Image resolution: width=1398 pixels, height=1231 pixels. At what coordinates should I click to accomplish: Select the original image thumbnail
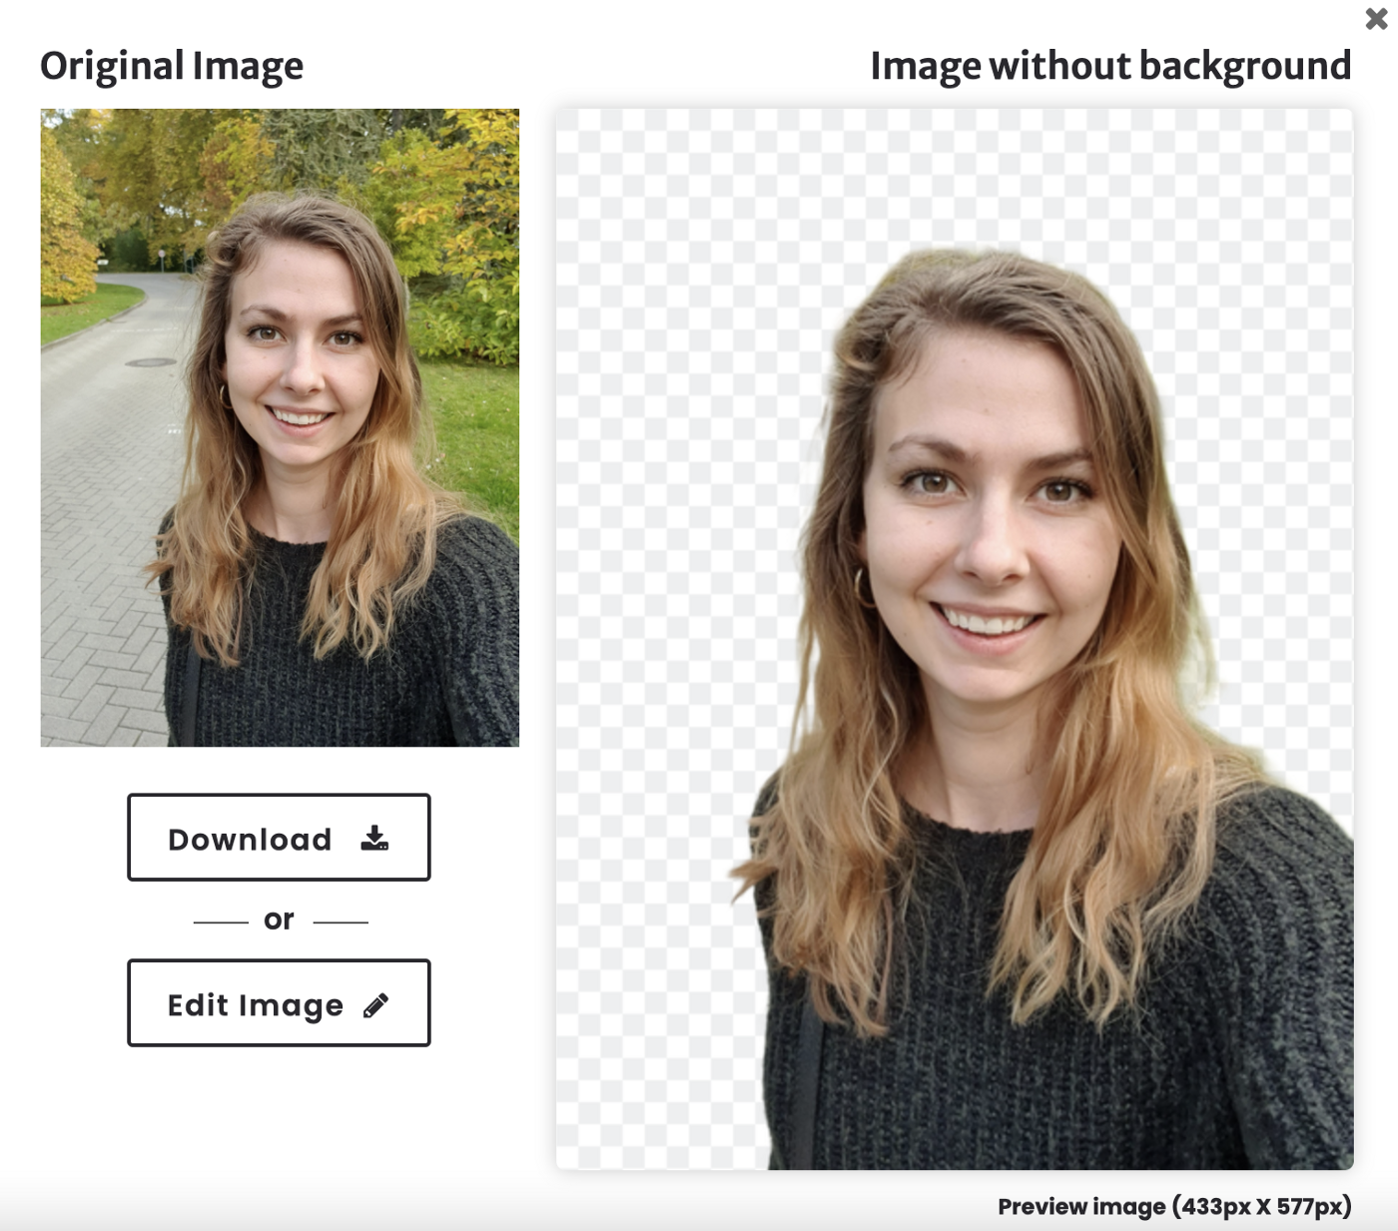pyautogui.click(x=280, y=427)
